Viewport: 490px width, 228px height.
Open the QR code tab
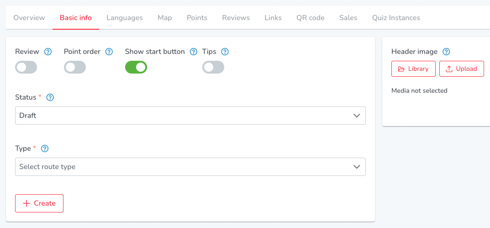pos(311,18)
